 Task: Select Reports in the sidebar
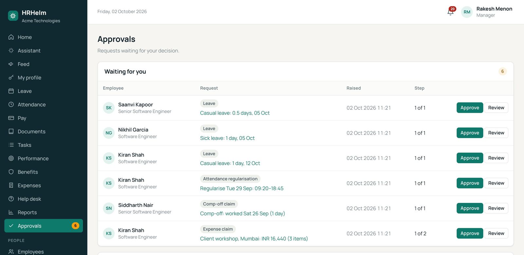[x=44, y=212]
